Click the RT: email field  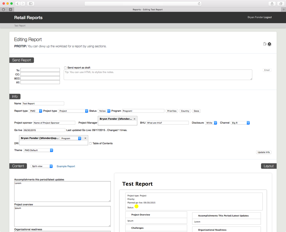click(x=40, y=82)
